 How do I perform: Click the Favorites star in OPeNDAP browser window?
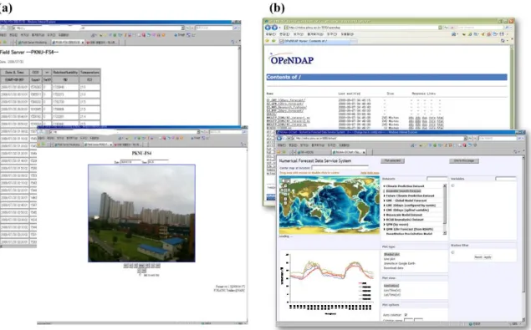pyautogui.click(x=268, y=41)
